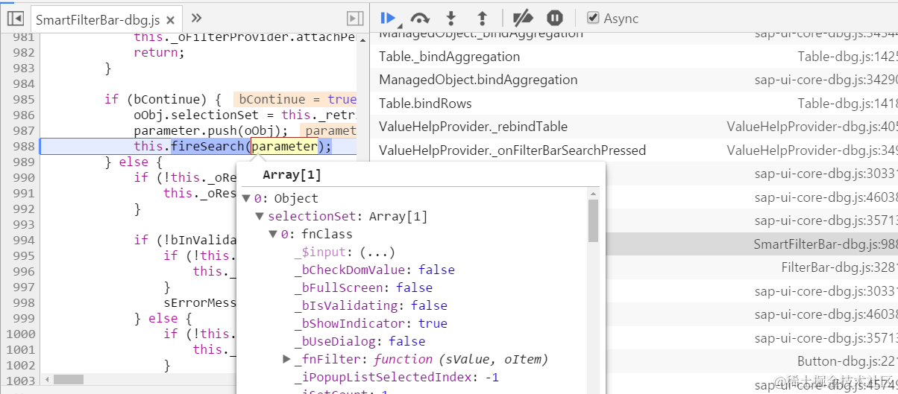Open Button-dbg.js:221 source link
Screen dimensions: 898x394
pos(847,361)
